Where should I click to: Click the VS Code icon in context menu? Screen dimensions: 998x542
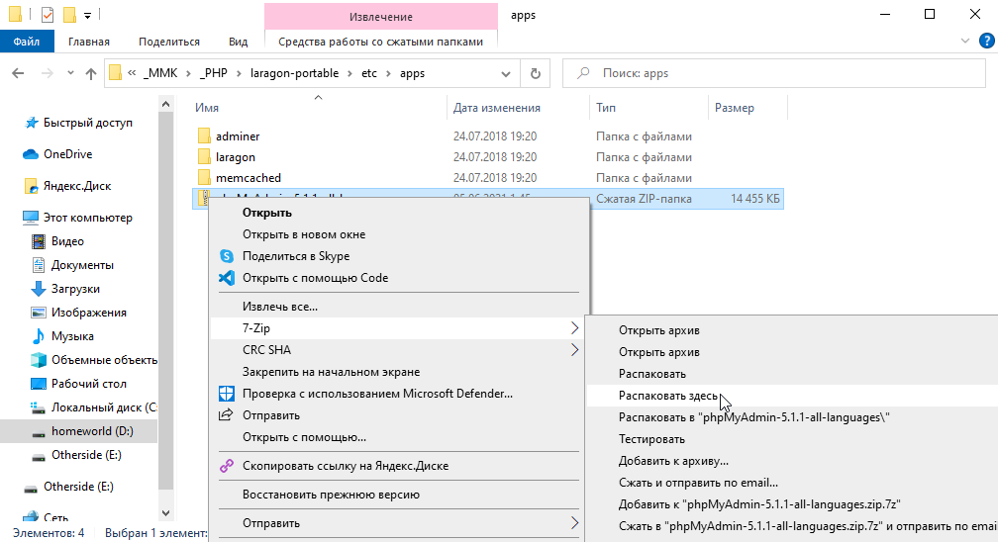click(225, 278)
